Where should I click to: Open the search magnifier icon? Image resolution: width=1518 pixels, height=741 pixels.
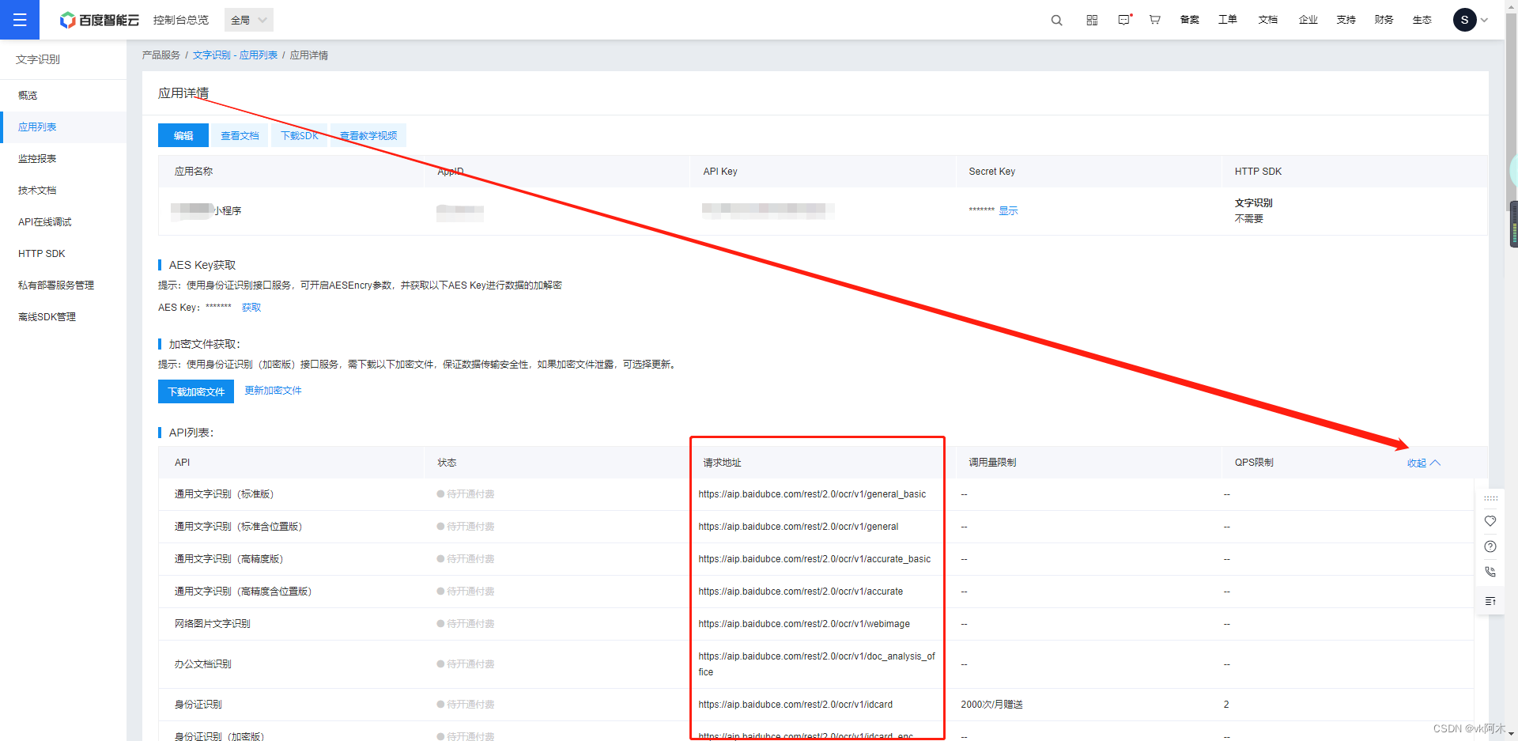coord(1056,20)
